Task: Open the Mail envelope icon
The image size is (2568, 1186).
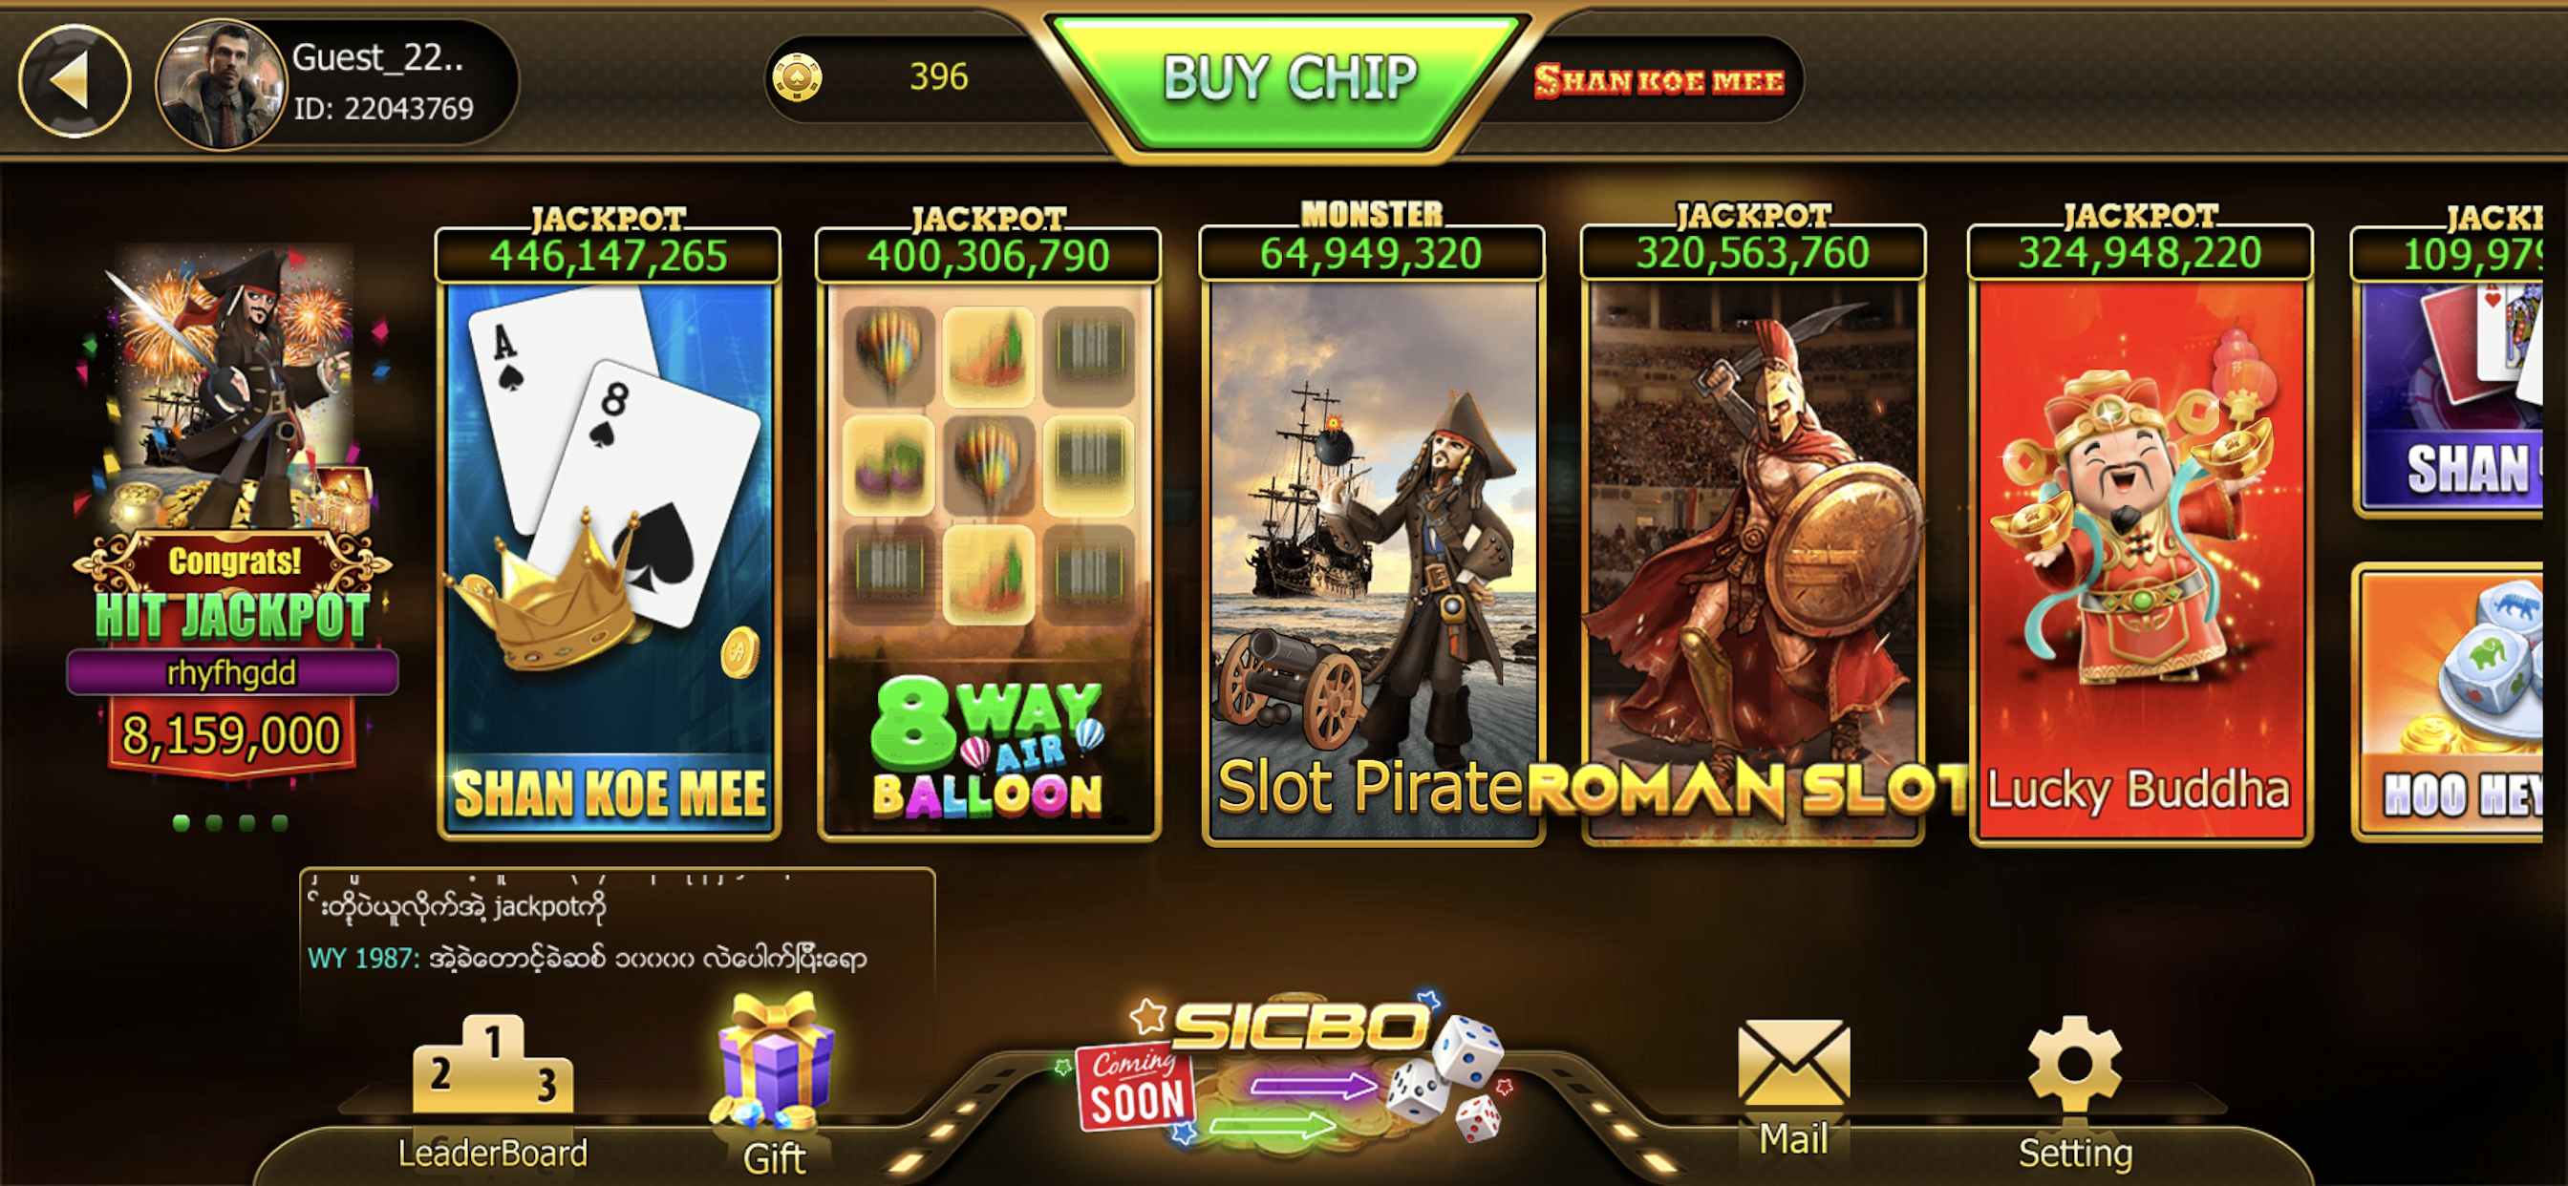Action: point(1792,1063)
